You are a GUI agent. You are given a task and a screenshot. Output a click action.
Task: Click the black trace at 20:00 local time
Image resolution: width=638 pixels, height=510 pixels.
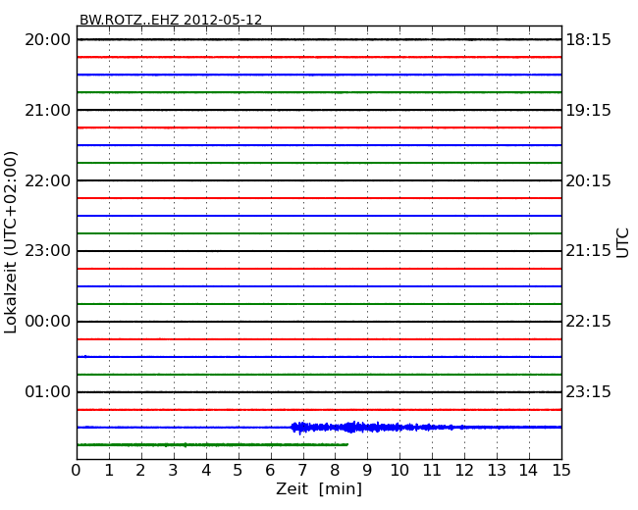pyautogui.click(x=319, y=39)
